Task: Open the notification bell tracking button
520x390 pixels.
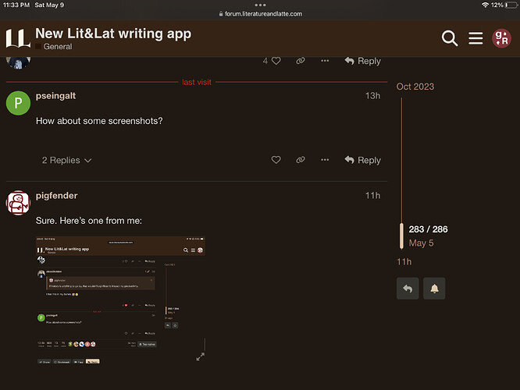Action: 434,289
